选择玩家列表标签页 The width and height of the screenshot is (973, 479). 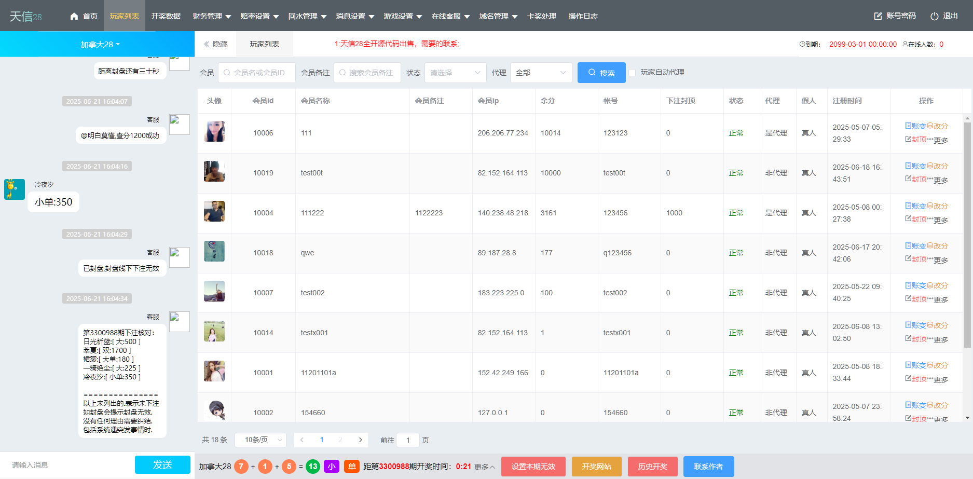[264, 44]
